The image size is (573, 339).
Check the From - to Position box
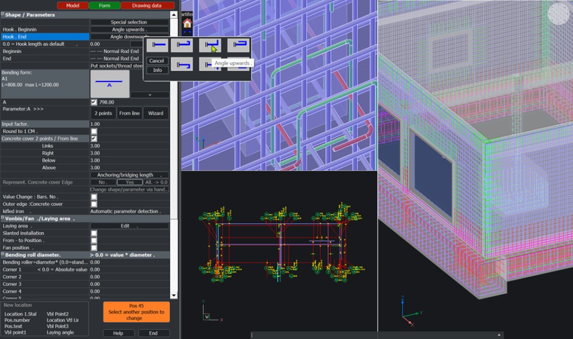94,240
